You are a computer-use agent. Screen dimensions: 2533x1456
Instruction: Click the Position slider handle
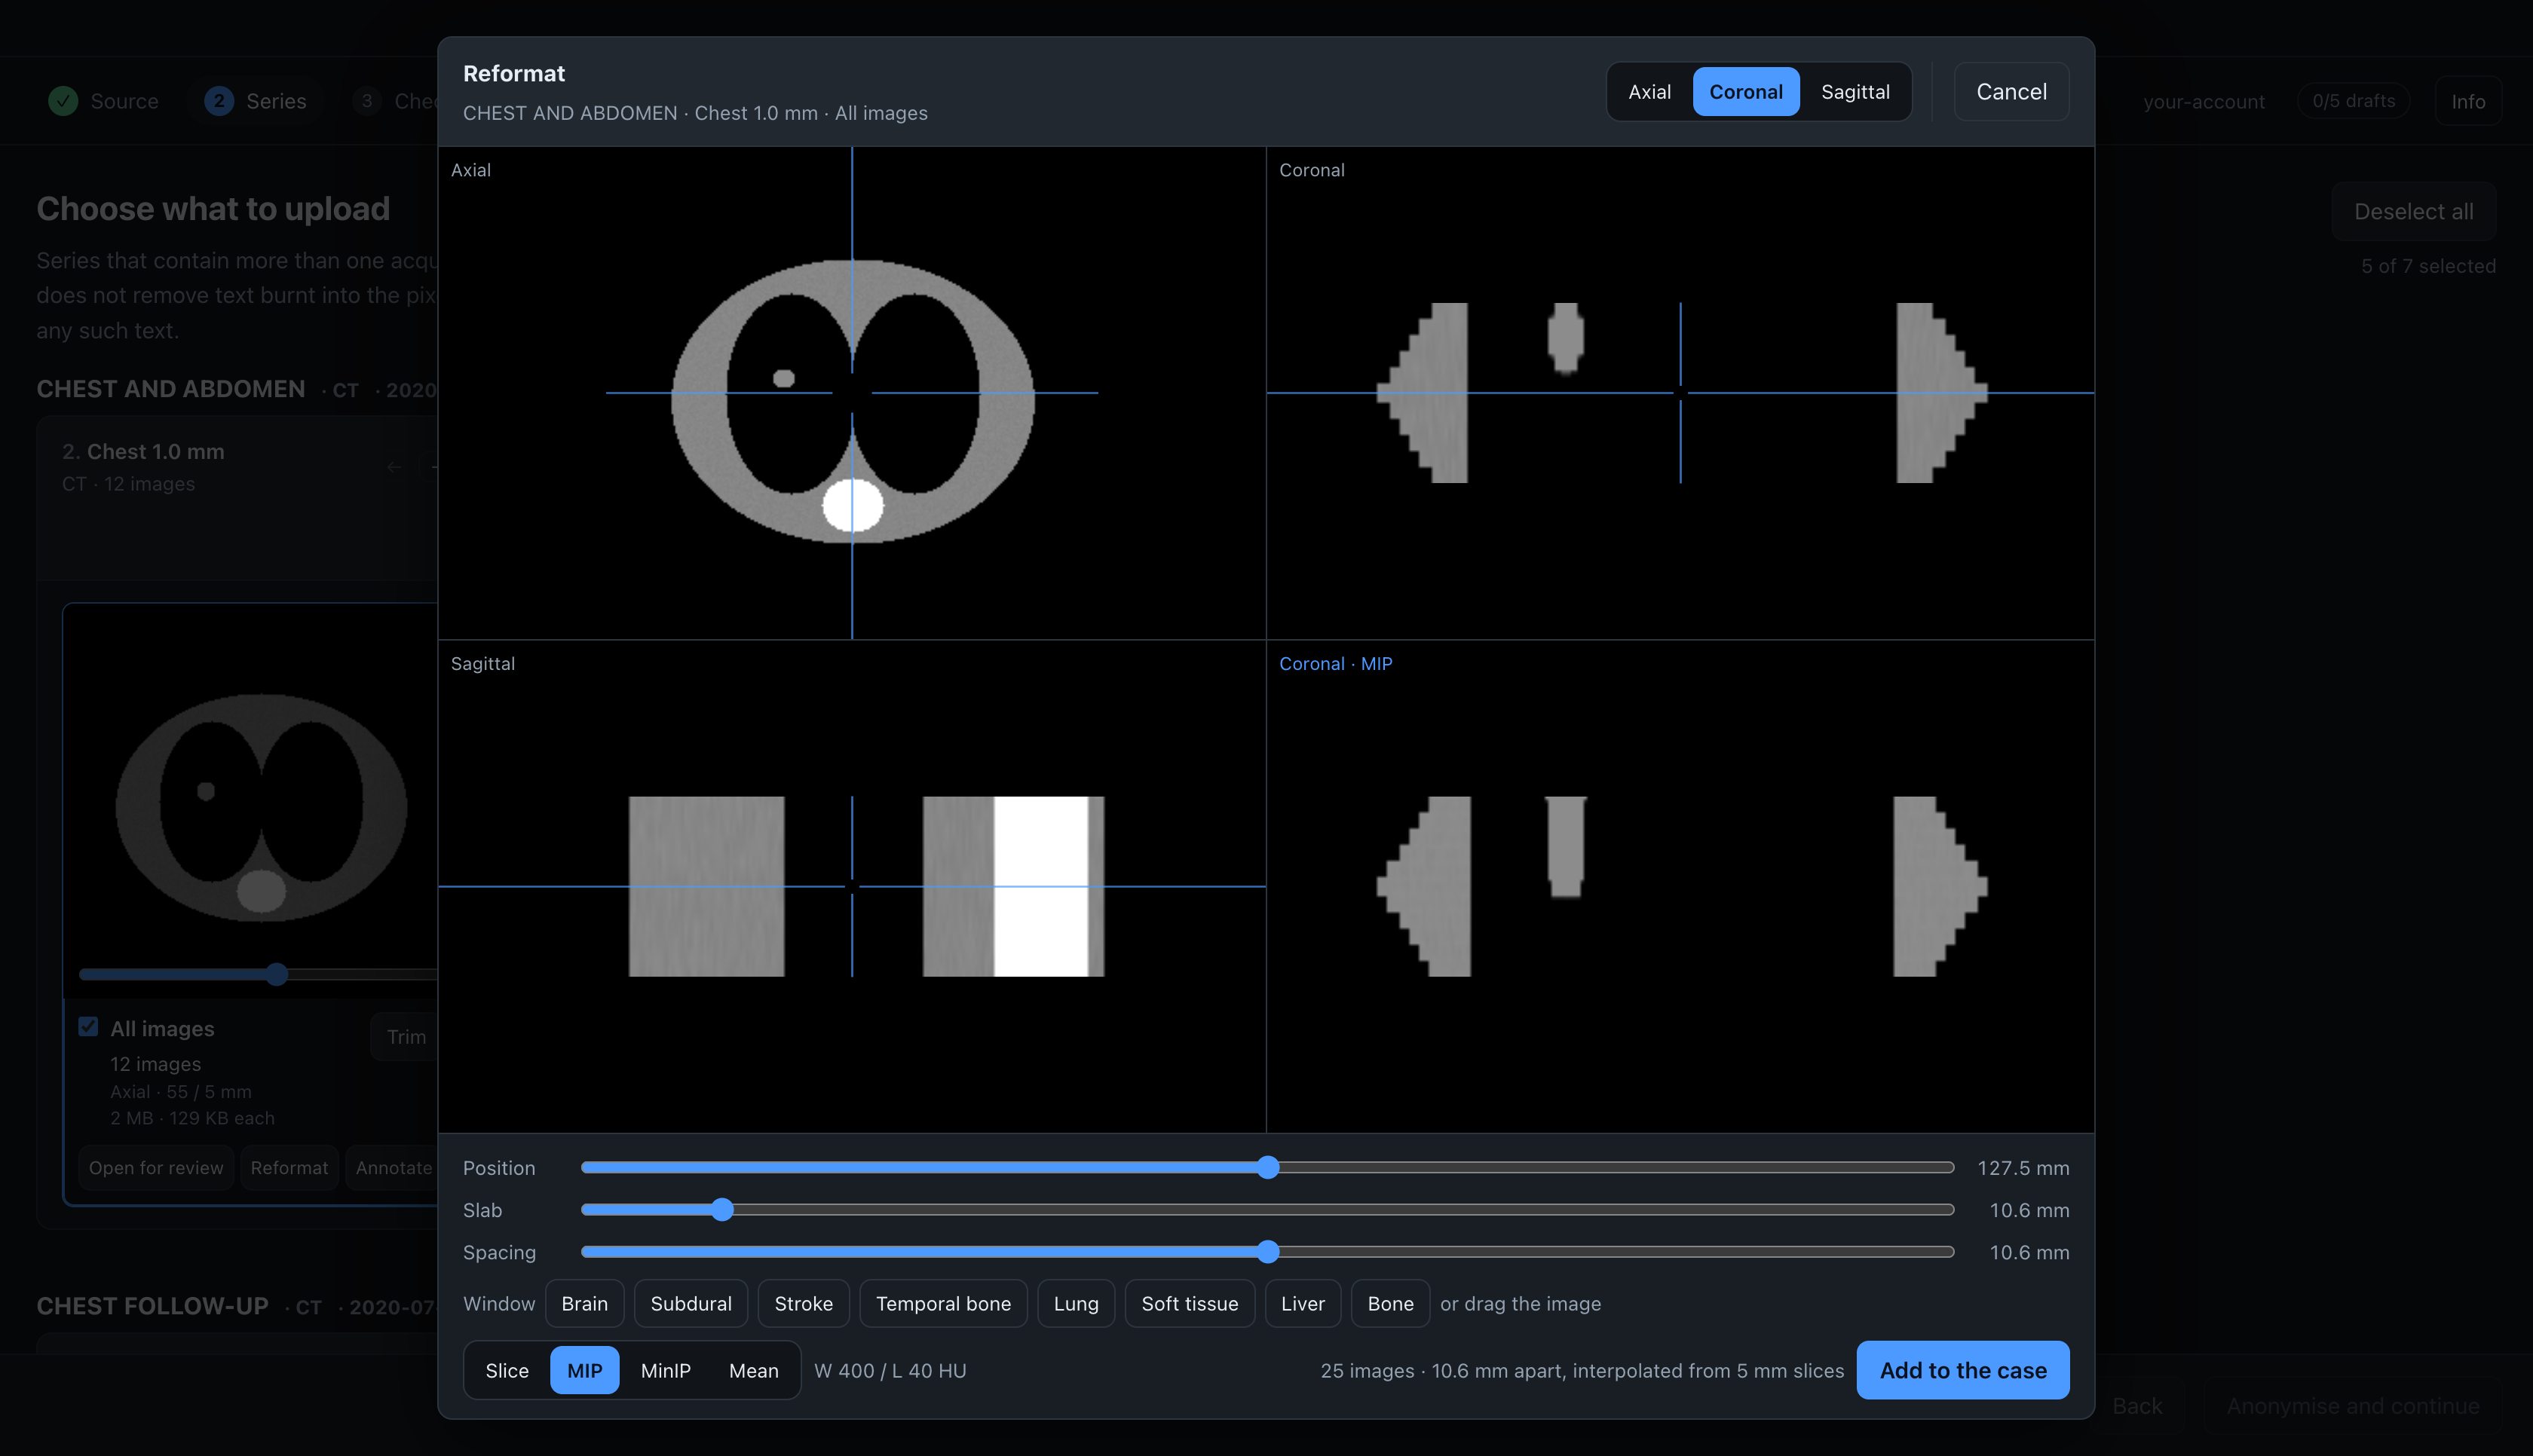click(1267, 1168)
